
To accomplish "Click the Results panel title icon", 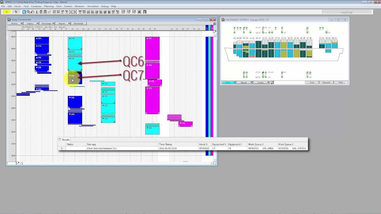I will click(60, 139).
